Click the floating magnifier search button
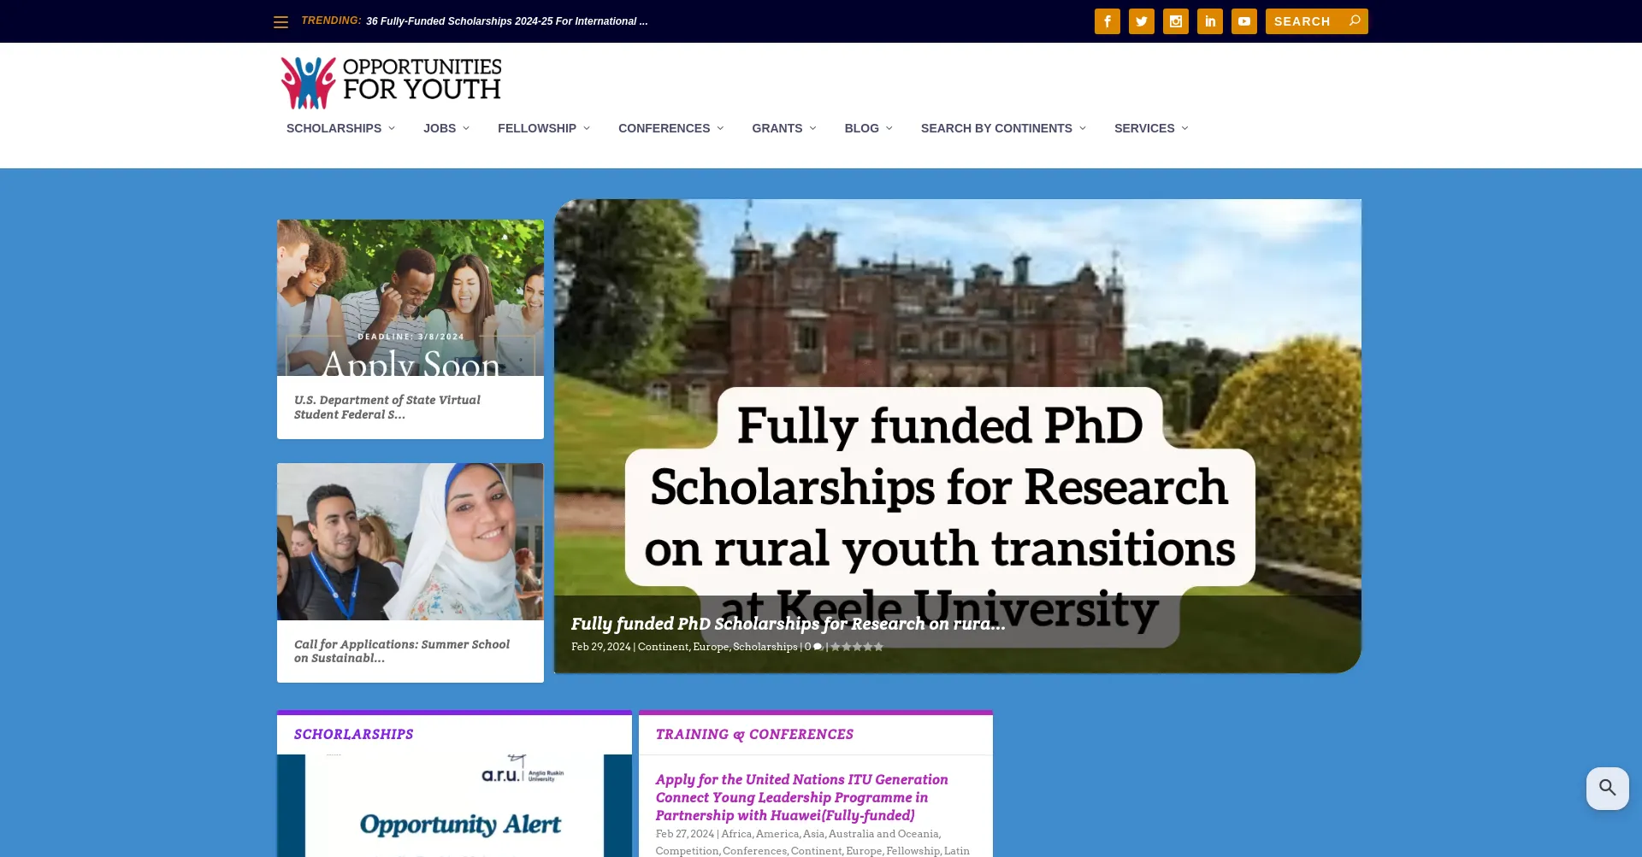Screen dimensions: 1642x857 (x=1607, y=788)
